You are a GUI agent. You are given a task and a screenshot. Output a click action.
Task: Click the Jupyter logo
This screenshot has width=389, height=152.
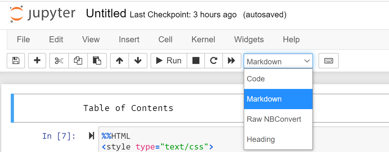(x=42, y=14)
